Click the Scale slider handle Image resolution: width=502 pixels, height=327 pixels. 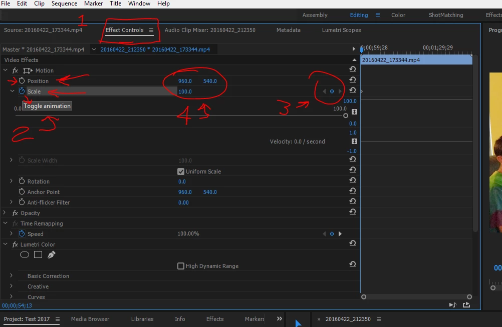click(346, 115)
